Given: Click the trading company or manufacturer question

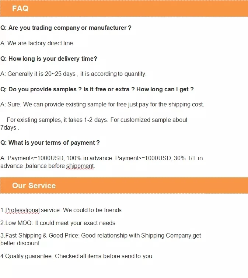Looking at the screenshot, I should tap(66, 28).
